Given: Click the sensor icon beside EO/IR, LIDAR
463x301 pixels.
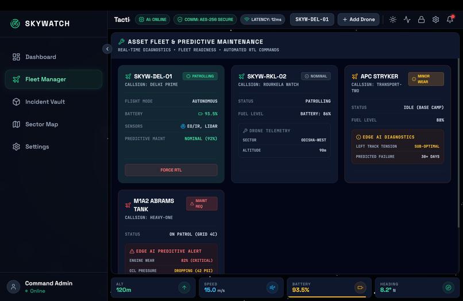Looking at the screenshot, I should [x=183, y=126].
